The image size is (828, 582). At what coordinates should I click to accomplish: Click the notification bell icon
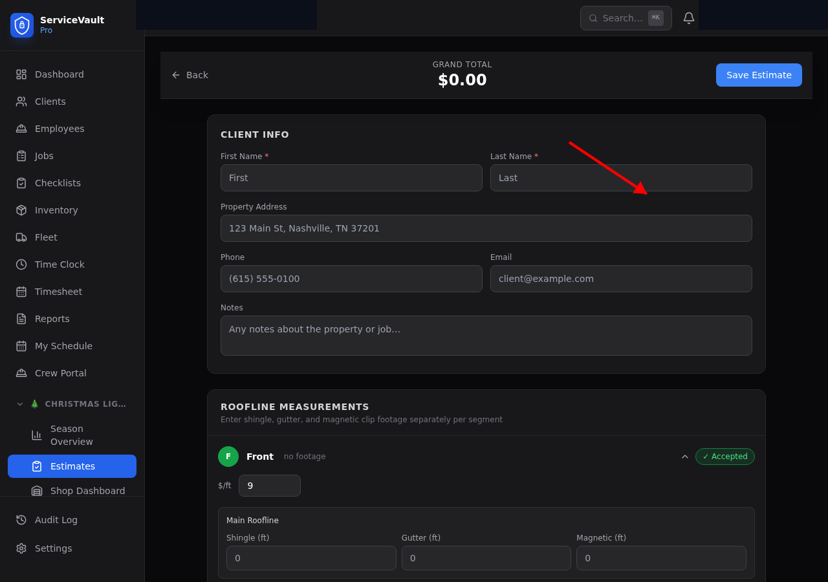[688, 17]
